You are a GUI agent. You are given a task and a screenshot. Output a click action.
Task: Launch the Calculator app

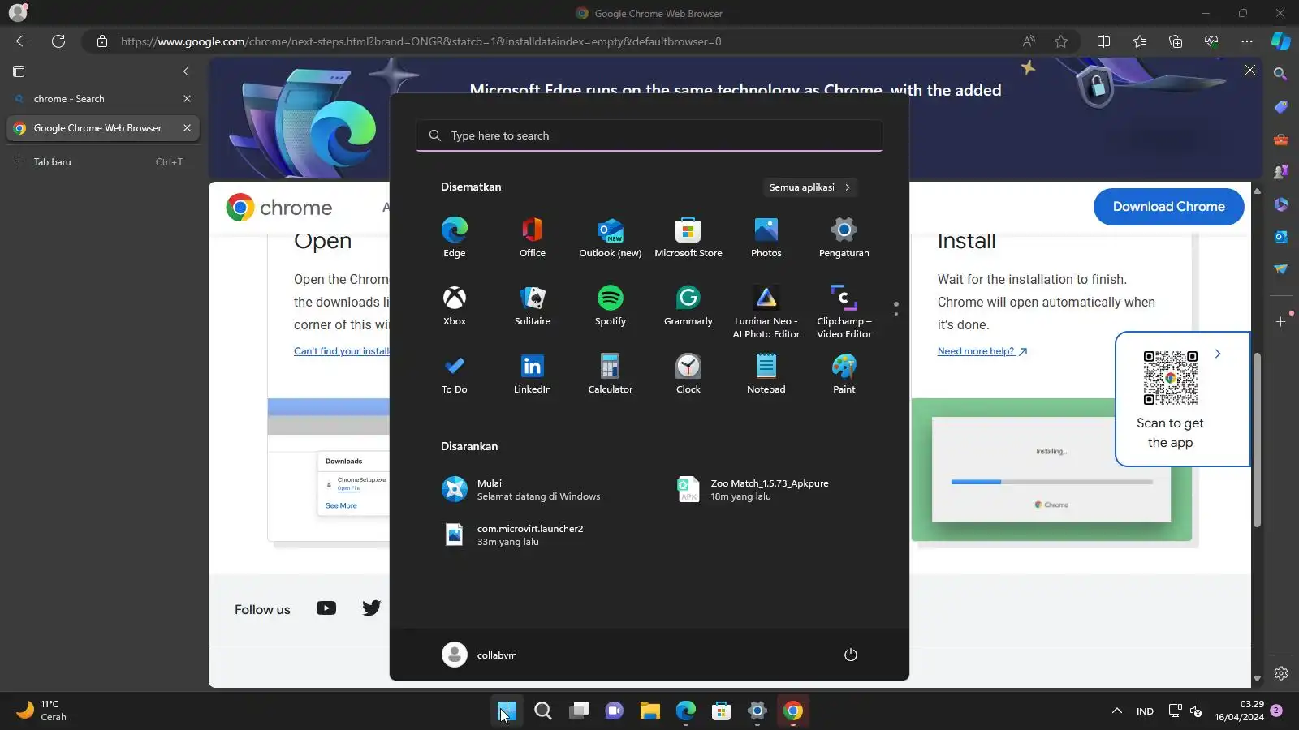point(611,373)
